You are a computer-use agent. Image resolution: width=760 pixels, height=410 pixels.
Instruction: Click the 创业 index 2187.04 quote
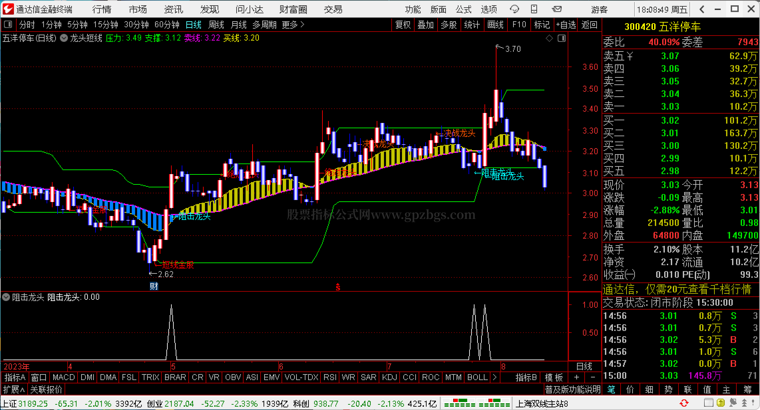pos(170,404)
